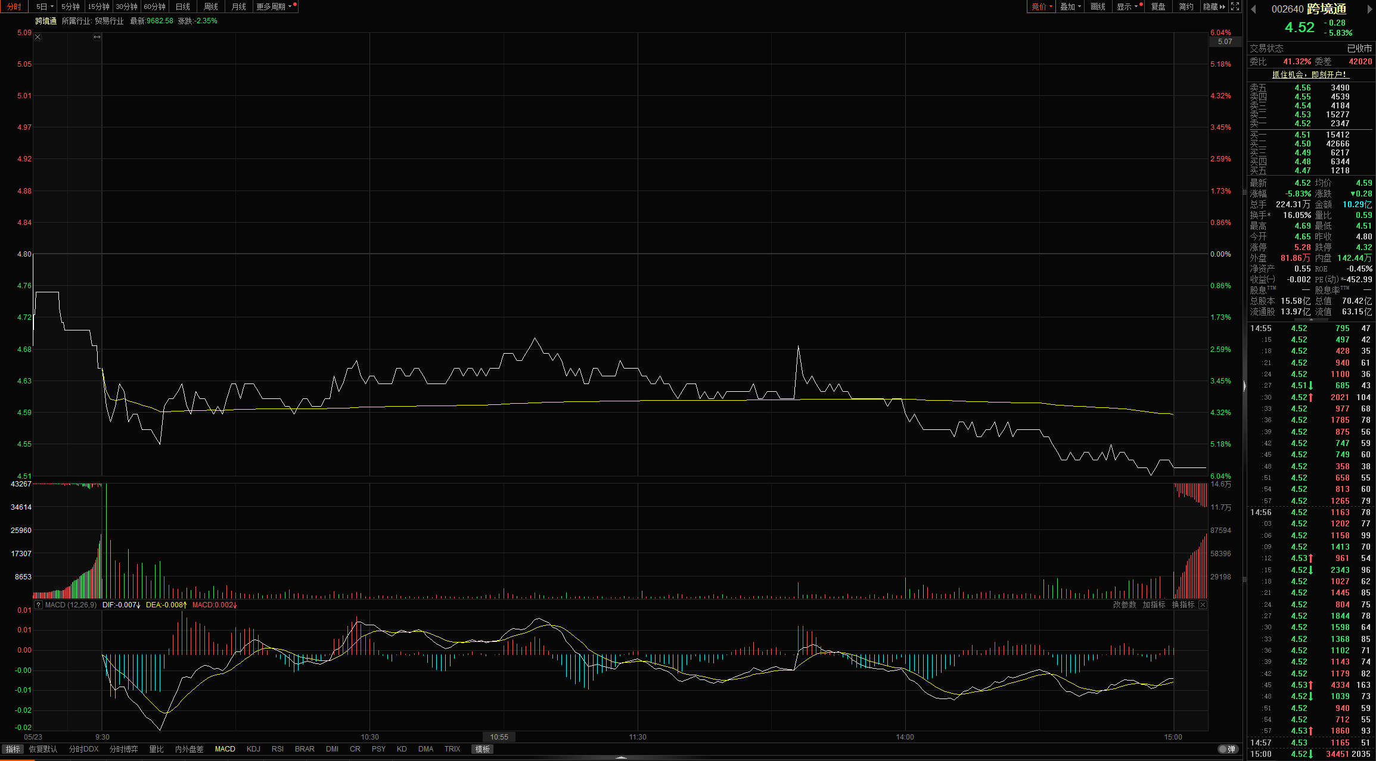The height and width of the screenshot is (761, 1376).
Task: Switch to 15分钟 chart
Action: 98,7
